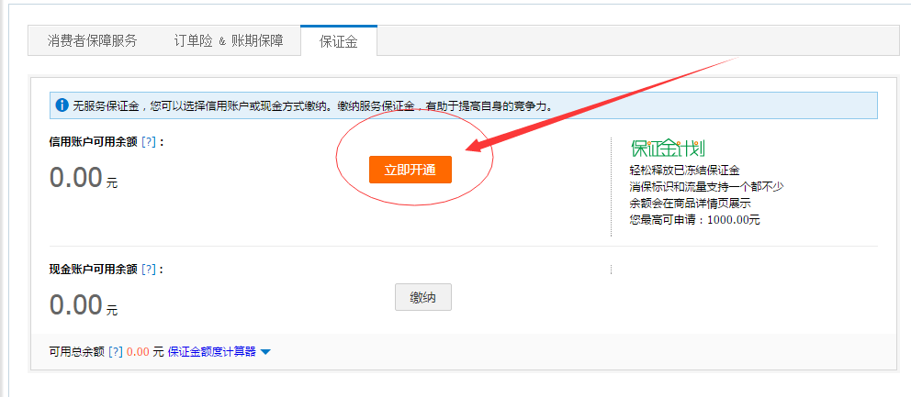Click the orange 立即开通 button

(x=411, y=170)
